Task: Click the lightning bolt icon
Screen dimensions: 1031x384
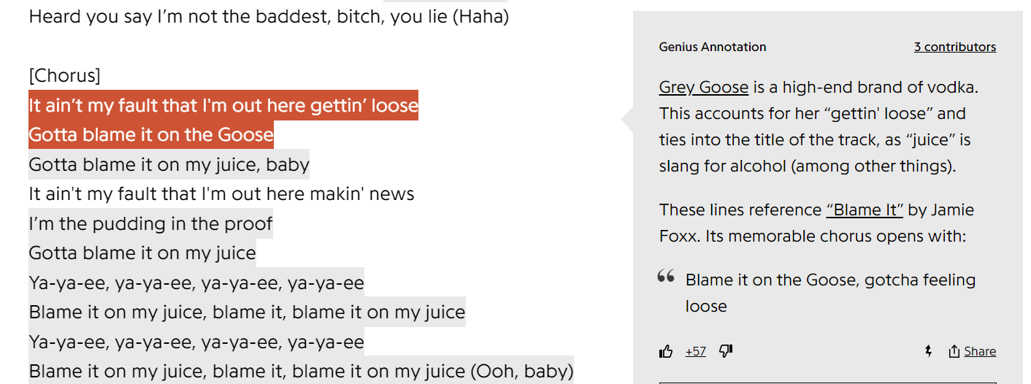Action: pos(928,352)
